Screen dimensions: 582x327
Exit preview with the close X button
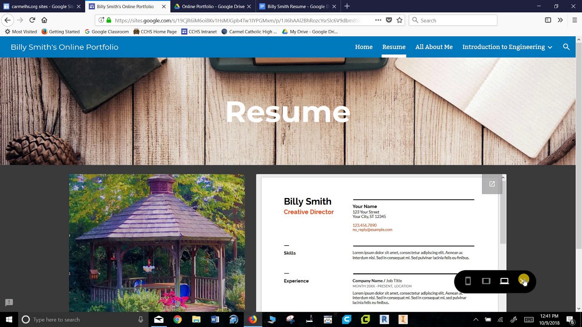pos(523,281)
